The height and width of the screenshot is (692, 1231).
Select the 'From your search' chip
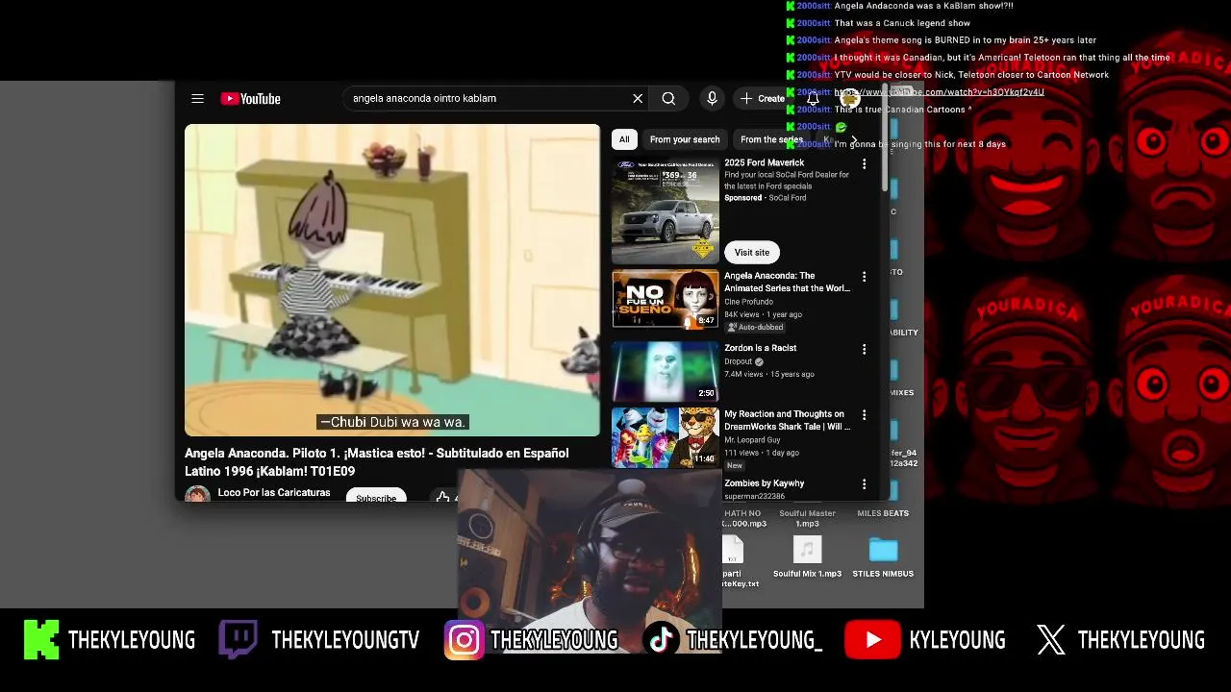coord(685,139)
